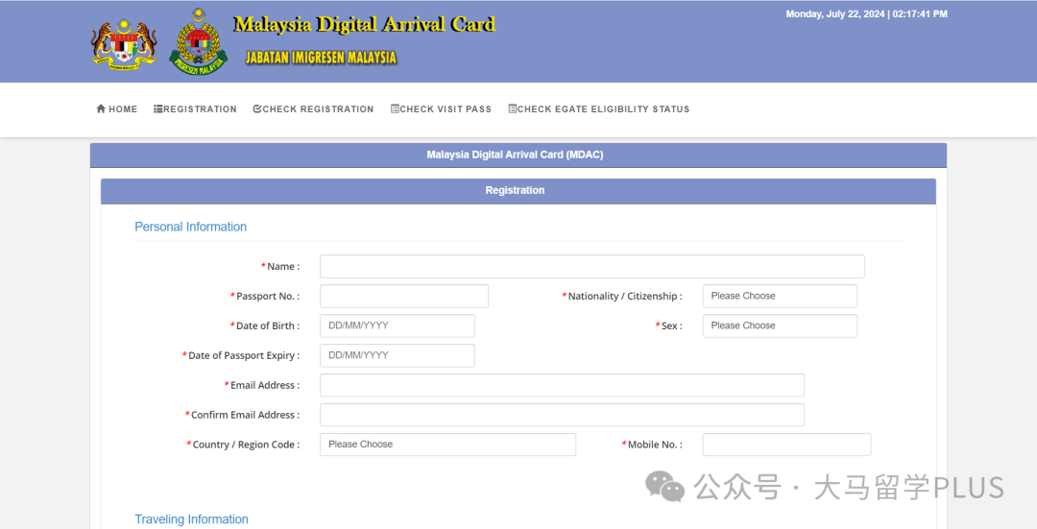The width and height of the screenshot is (1037, 529).
Task: Open CHECK REGISTRATION page
Action: pyautogui.click(x=313, y=109)
